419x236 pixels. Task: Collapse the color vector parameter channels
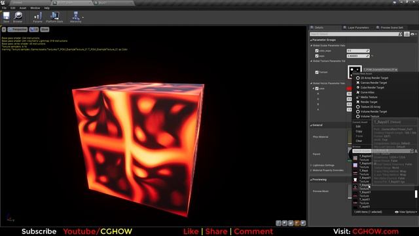coord(314,88)
